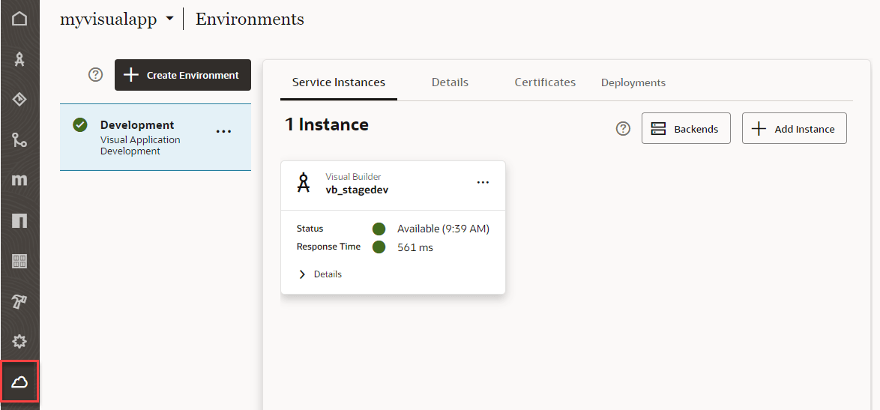Click the Add Instance button
Image resolution: width=880 pixels, height=410 pixels.
tap(794, 129)
